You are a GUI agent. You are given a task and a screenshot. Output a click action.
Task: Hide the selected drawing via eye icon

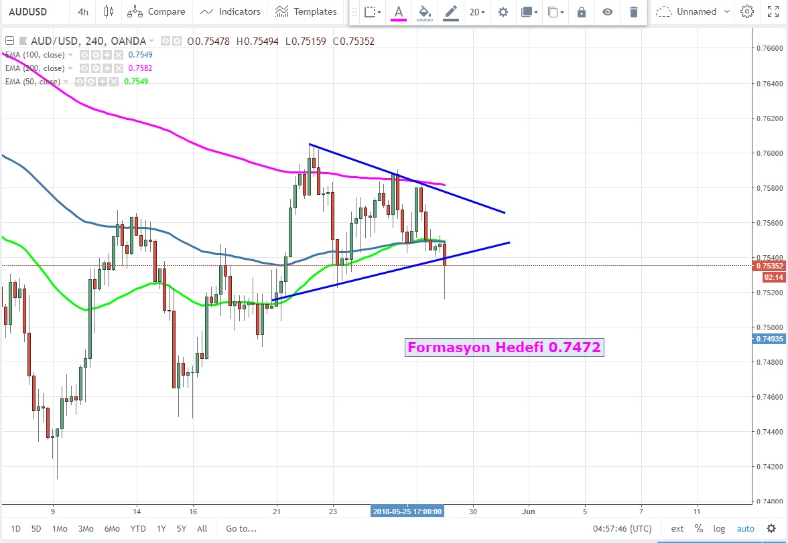(607, 12)
